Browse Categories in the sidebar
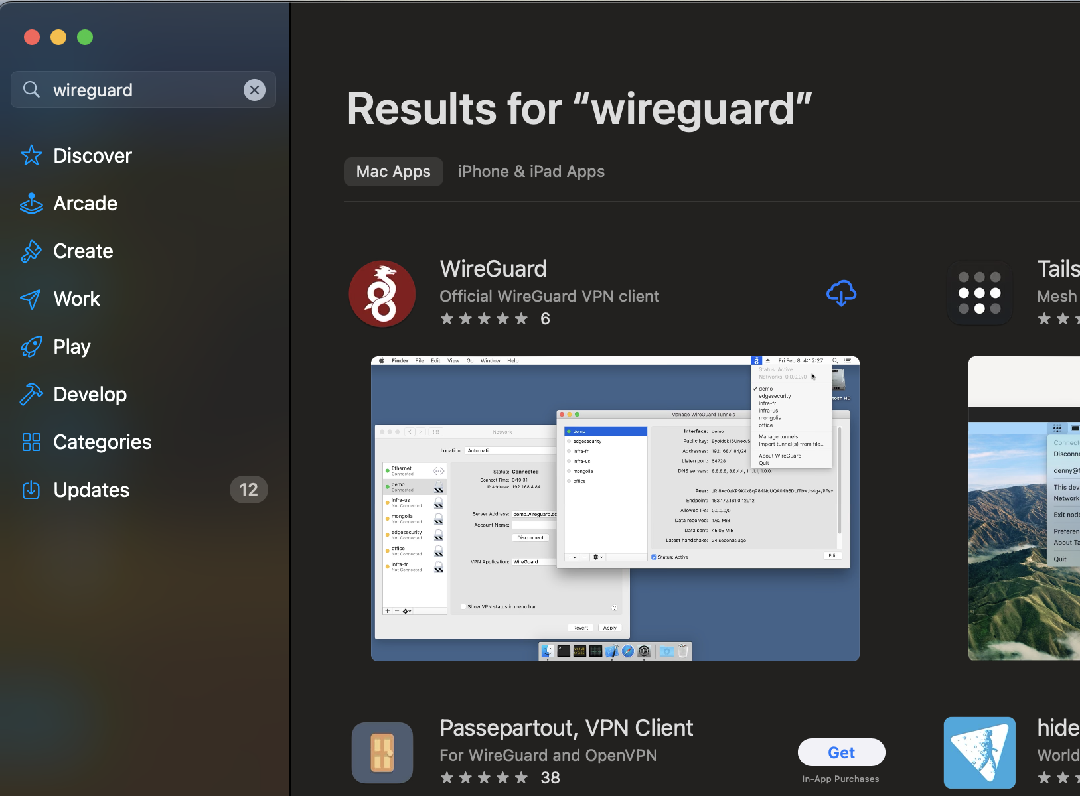 (102, 442)
